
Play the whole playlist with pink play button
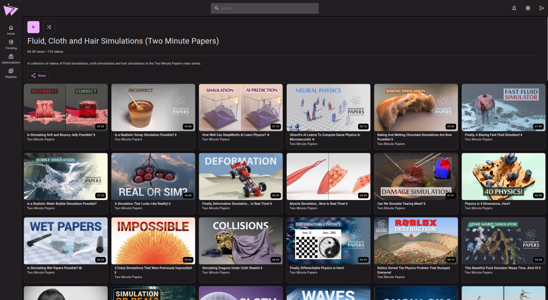pyautogui.click(x=33, y=27)
